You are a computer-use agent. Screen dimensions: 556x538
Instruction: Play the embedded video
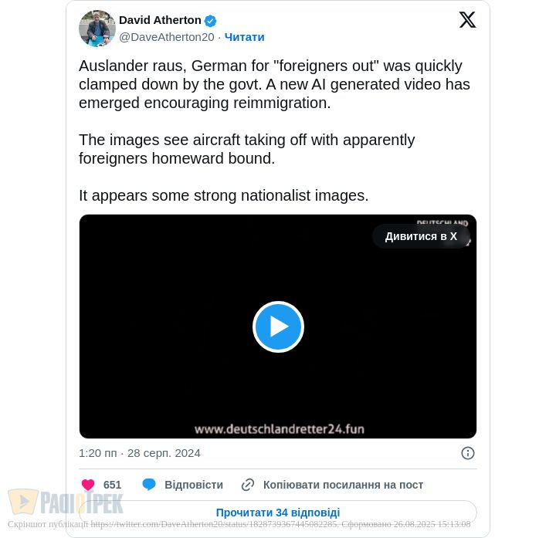[x=278, y=327]
